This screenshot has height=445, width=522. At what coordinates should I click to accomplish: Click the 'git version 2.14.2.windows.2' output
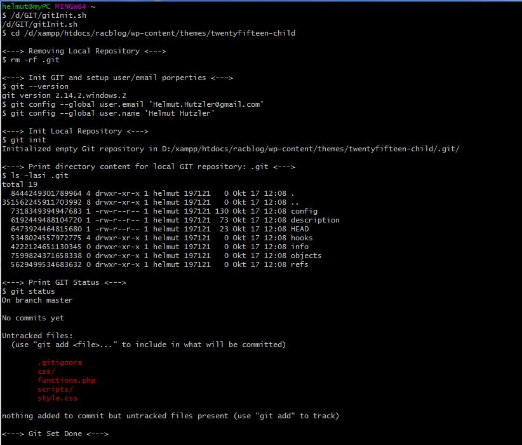point(64,95)
